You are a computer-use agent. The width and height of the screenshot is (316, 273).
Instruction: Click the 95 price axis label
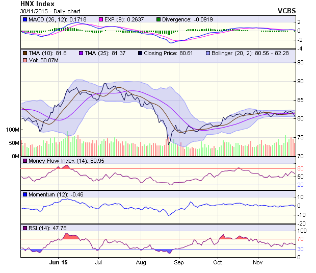click(x=301, y=63)
